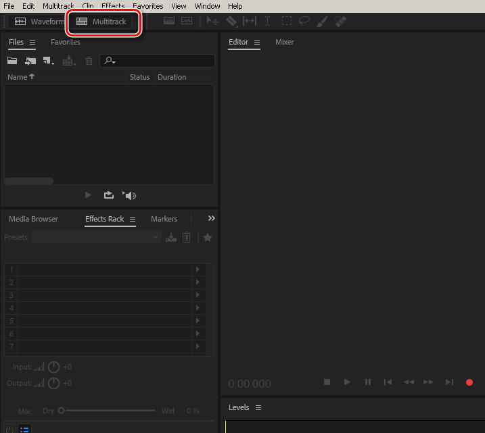Viewport: 485px width, 433px height.
Task: Click the Stop transport button
Action: tap(327, 382)
